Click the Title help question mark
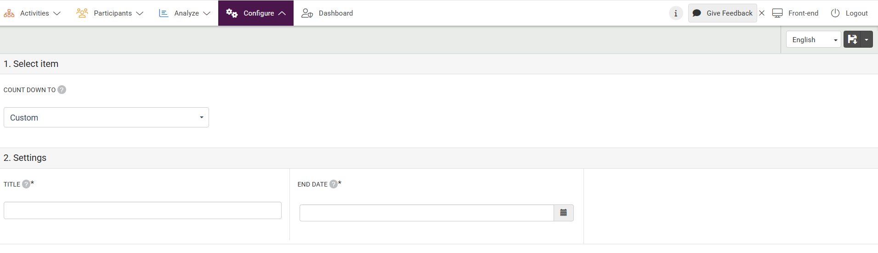This screenshot has width=878, height=253. [26, 184]
